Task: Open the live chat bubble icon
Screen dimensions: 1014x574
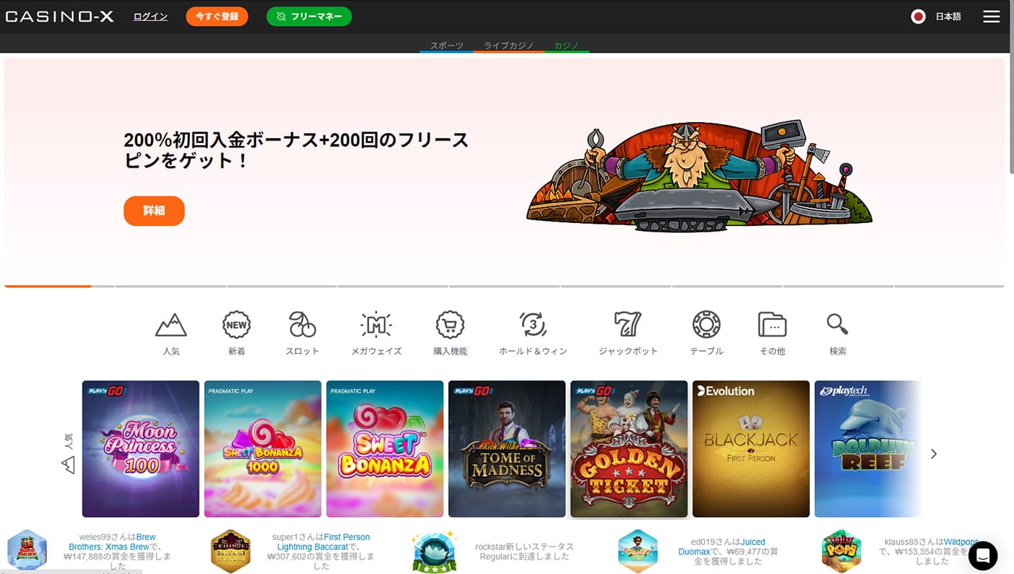Action: (983, 555)
